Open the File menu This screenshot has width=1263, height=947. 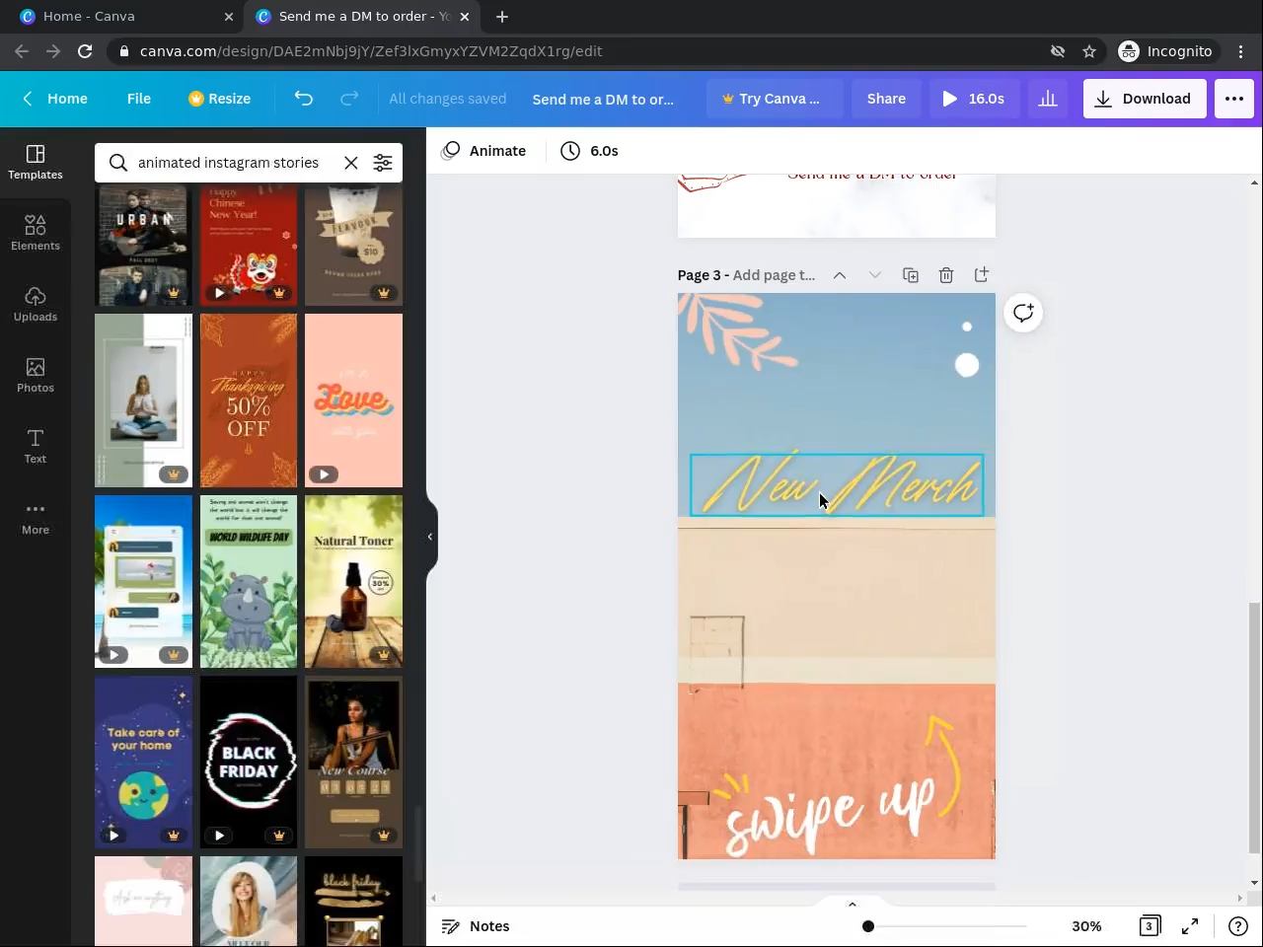coord(139,99)
